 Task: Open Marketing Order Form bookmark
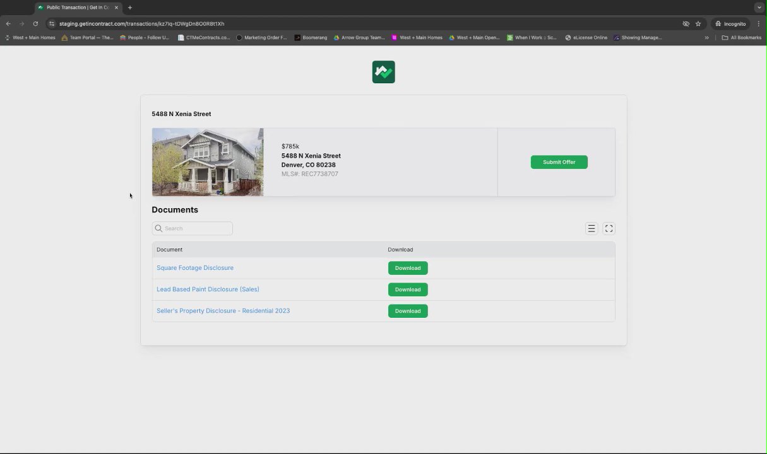tap(261, 38)
